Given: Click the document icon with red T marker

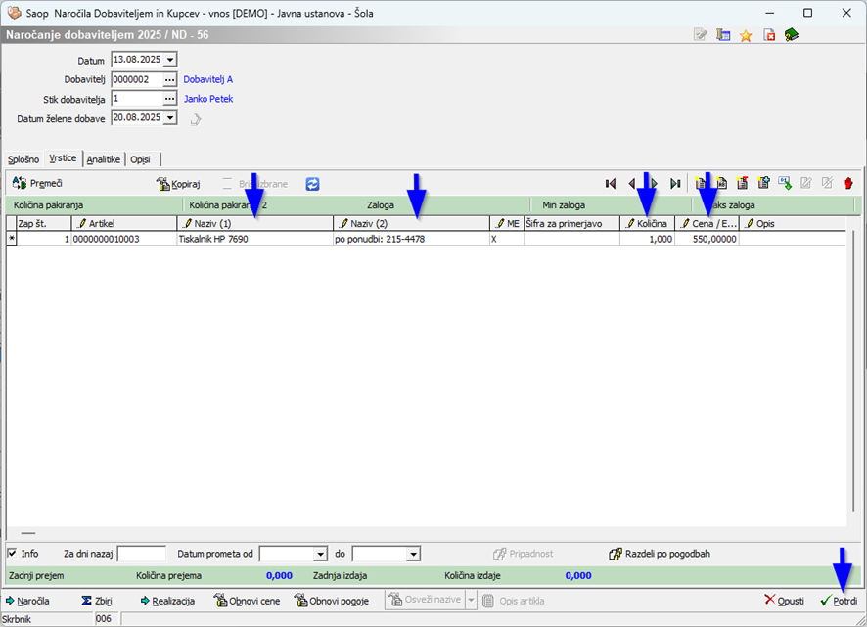Looking at the screenshot, I should [742, 183].
